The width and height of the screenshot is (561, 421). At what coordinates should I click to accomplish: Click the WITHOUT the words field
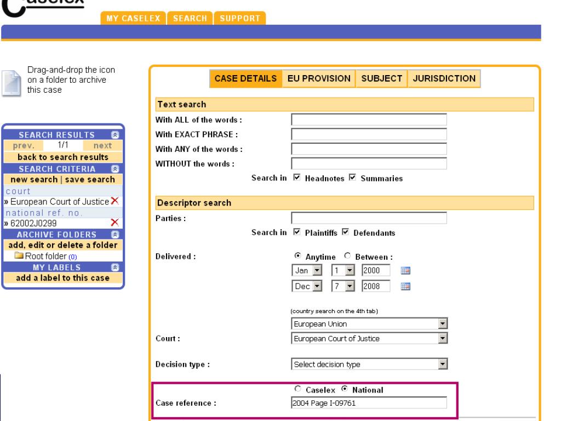pyautogui.click(x=369, y=163)
